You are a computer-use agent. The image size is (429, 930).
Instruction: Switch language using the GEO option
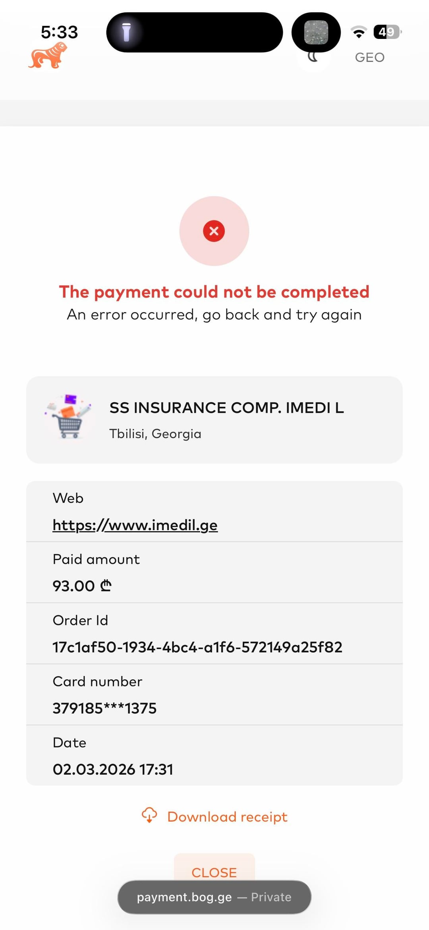tap(369, 58)
